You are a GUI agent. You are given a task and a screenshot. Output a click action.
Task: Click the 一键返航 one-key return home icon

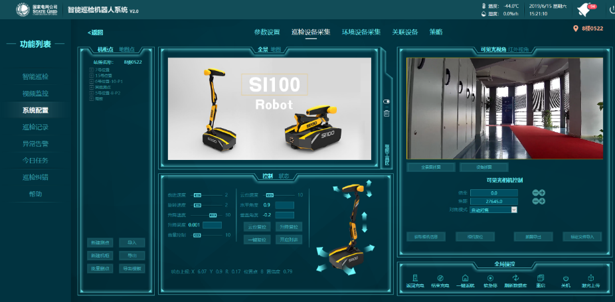(x=465, y=277)
